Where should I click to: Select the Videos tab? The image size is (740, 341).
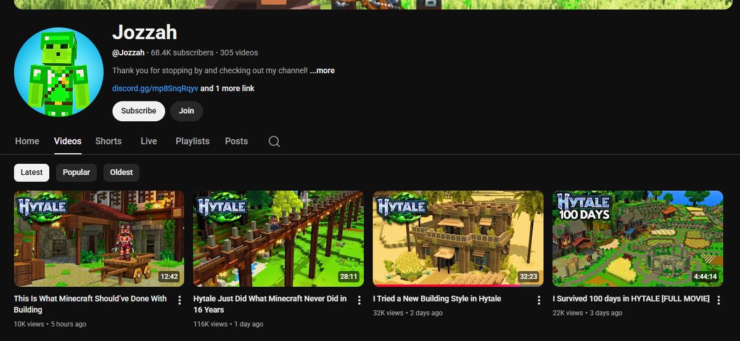point(68,141)
